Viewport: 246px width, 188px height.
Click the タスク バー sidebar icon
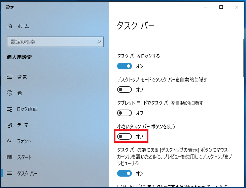(x=9, y=173)
